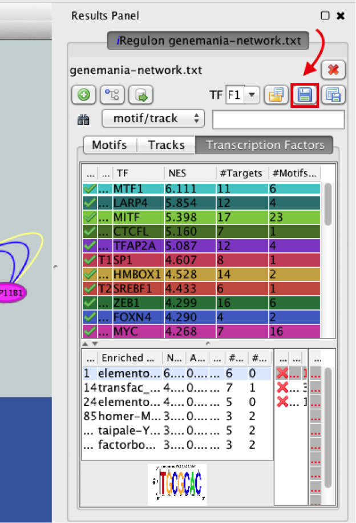Select the Transcription Factors tab
Viewport: 356px width, 523px height.
(x=265, y=145)
